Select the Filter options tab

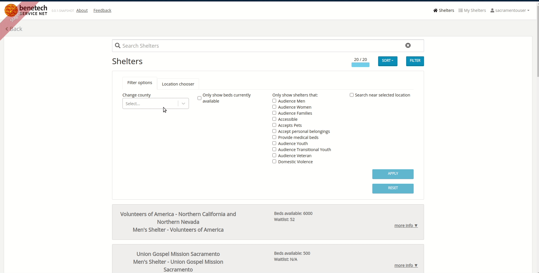click(x=140, y=83)
